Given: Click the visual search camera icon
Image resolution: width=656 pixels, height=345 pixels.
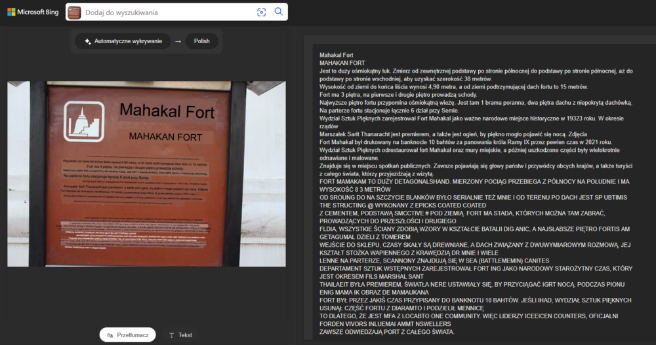Looking at the screenshot, I should [x=261, y=12].
